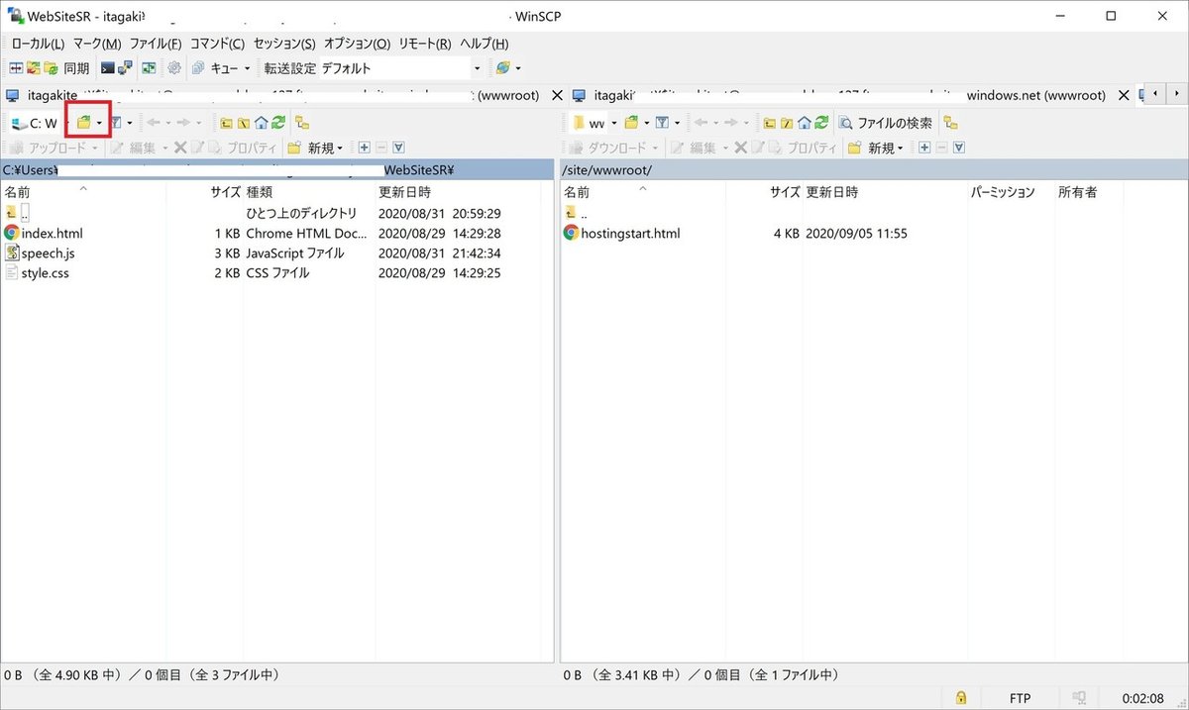Open the セッション(S) menu
The width and height of the screenshot is (1189, 710).
(x=284, y=44)
